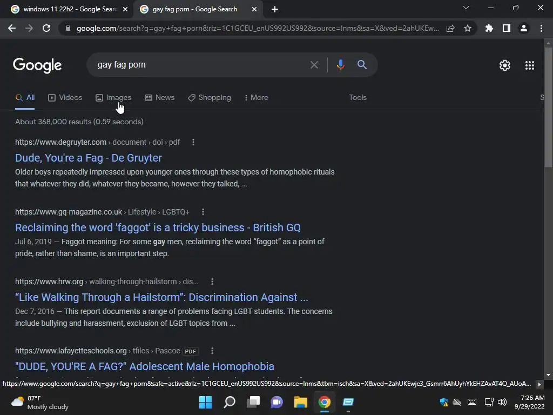The height and width of the screenshot is (415, 553).
Task: Open the volume tray icon
Action: tap(502, 402)
